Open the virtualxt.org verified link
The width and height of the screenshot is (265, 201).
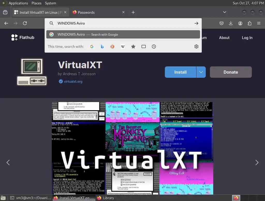(73, 82)
